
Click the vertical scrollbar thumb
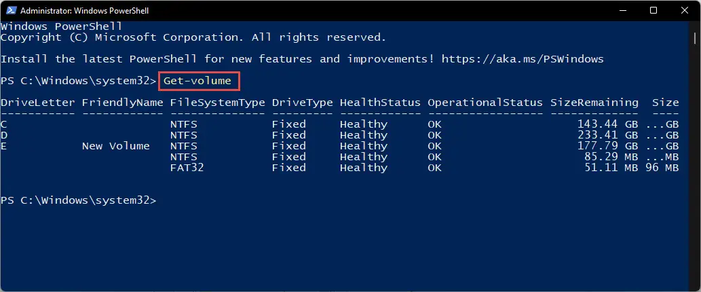click(x=695, y=37)
